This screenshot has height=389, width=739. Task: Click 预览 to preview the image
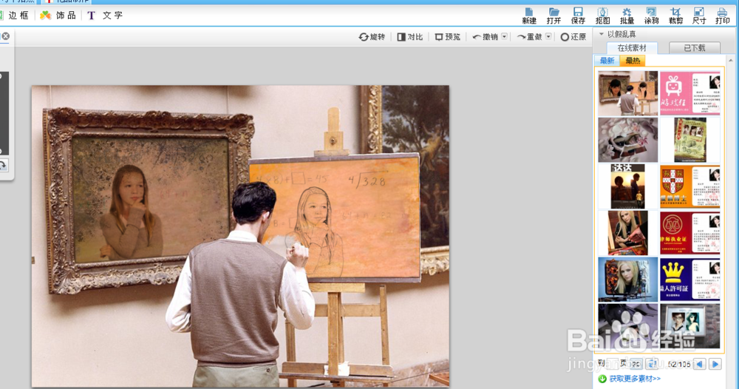click(x=447, y=37)
